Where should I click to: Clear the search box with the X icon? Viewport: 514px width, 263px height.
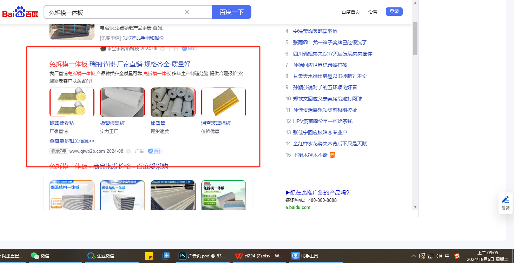(x=187, y=12)
